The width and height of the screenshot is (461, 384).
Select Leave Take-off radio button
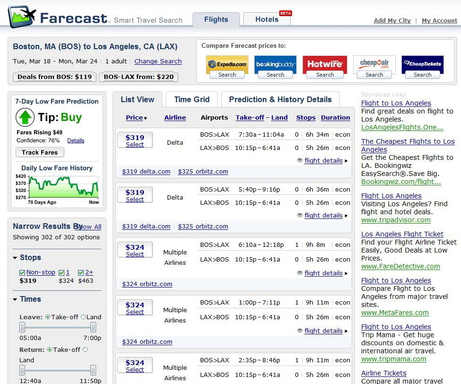[x=48, y=317]
